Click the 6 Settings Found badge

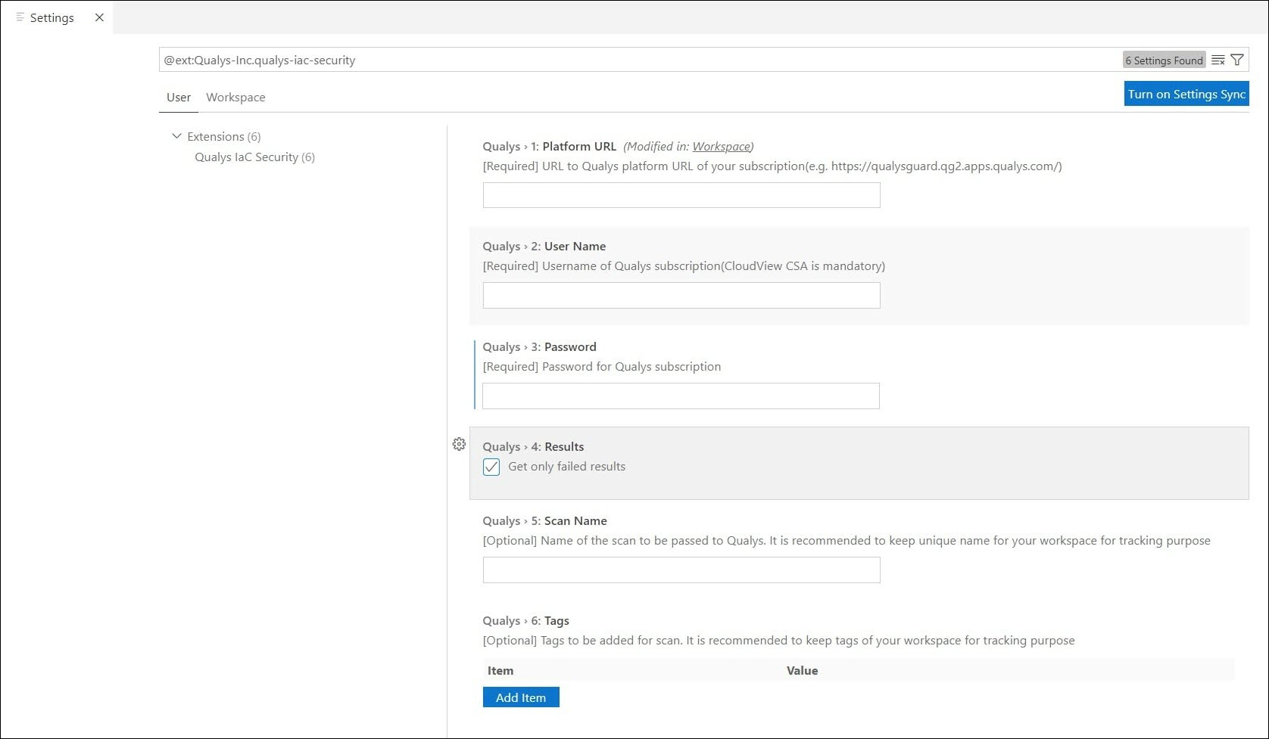point(1164,61)
